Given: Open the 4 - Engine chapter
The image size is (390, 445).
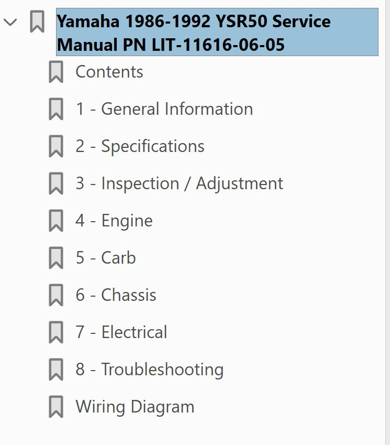Looking at the screenshot, I should 114,221.
